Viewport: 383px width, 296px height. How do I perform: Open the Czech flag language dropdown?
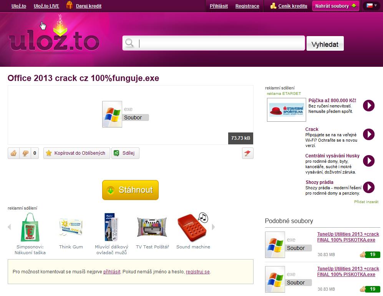pyautogui.click(x=371, y=6)
